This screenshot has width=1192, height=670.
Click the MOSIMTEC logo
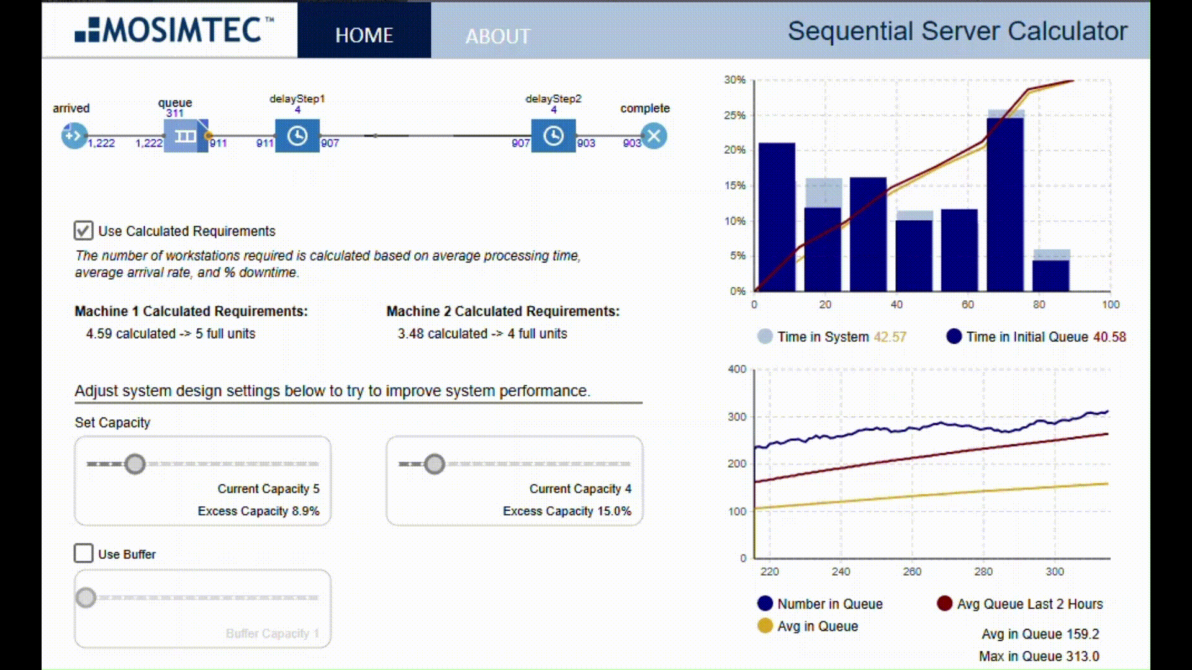(x=174, y=30)
